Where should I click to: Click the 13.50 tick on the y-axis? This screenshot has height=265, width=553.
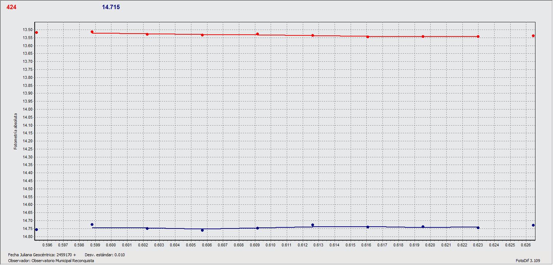27,30
